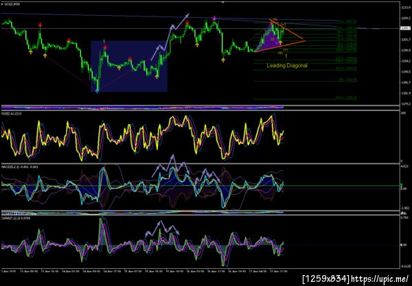
Task: Click the chart shift triangle marker at top
Action: (x=222, y=2)
